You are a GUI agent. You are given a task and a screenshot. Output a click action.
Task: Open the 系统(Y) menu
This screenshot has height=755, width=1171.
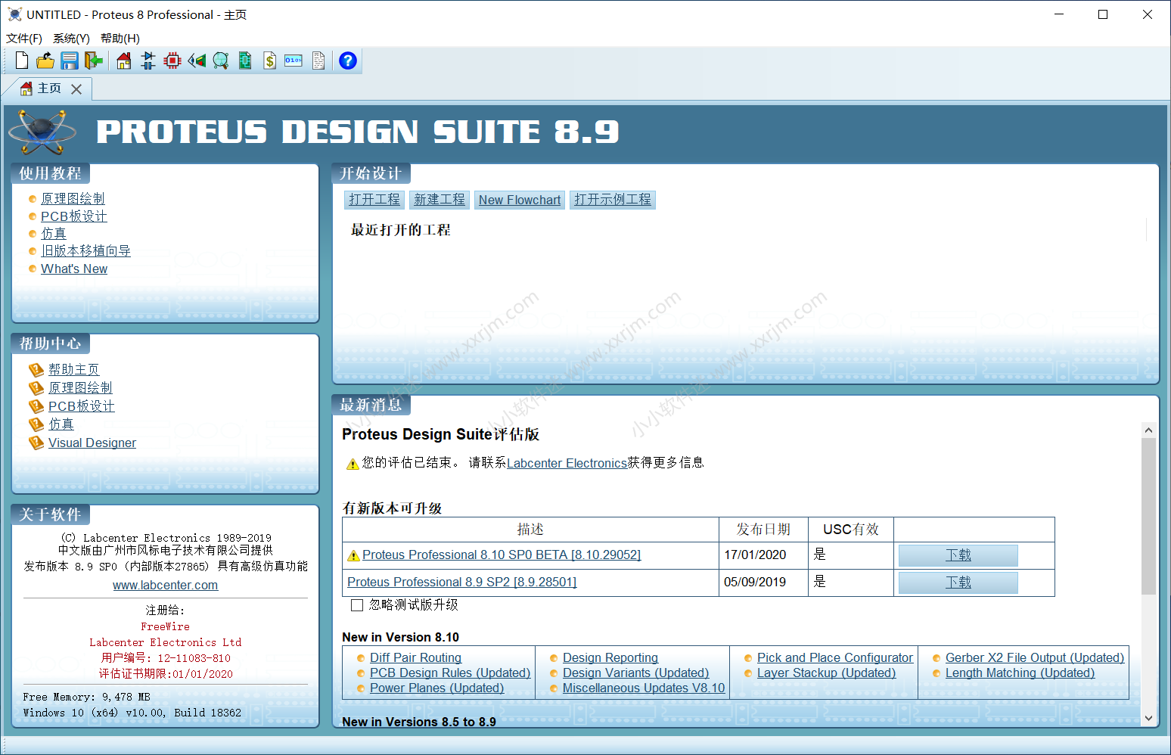[71, 39]
